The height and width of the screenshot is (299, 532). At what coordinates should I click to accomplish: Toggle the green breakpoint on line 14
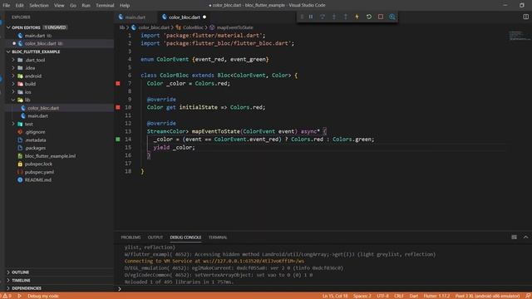[x=118, y=139]
